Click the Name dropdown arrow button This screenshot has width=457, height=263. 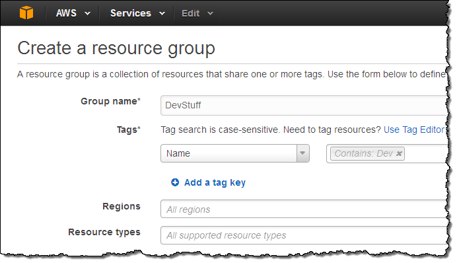click(x=303, y=153)
